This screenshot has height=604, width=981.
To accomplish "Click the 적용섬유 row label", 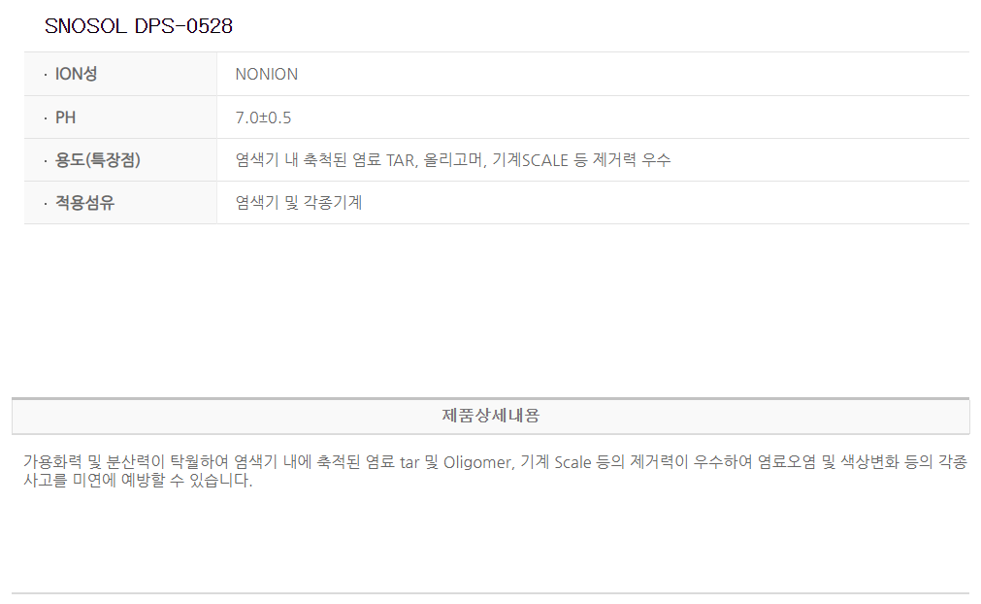I will 84,203.
